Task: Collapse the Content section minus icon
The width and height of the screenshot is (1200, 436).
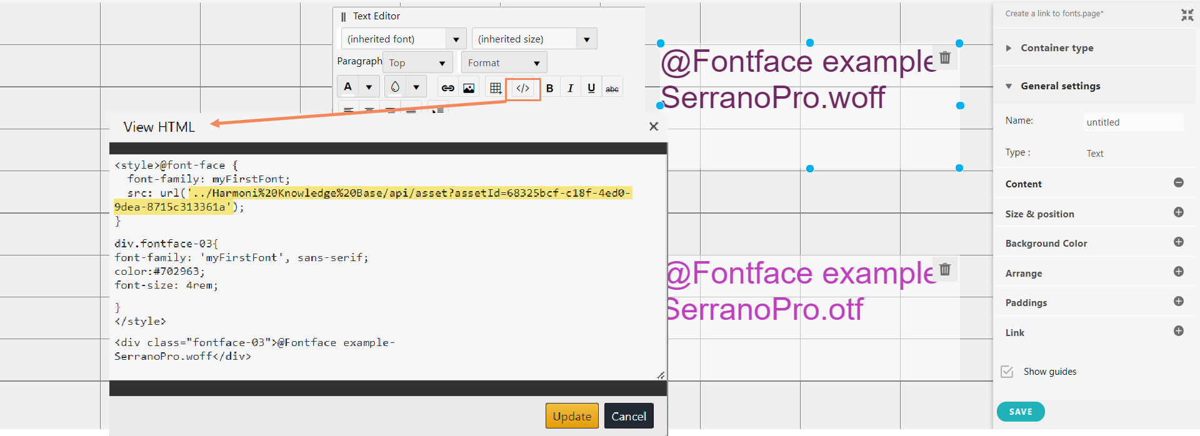Action: click(1179, 182)
